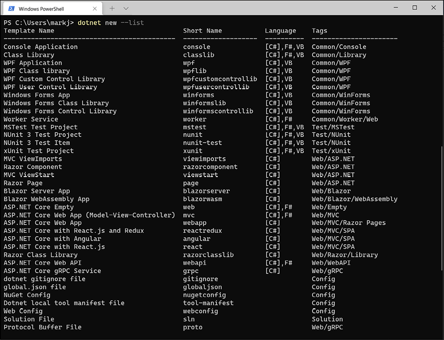Open the tab dropdown chevron menu

(126, 8)
